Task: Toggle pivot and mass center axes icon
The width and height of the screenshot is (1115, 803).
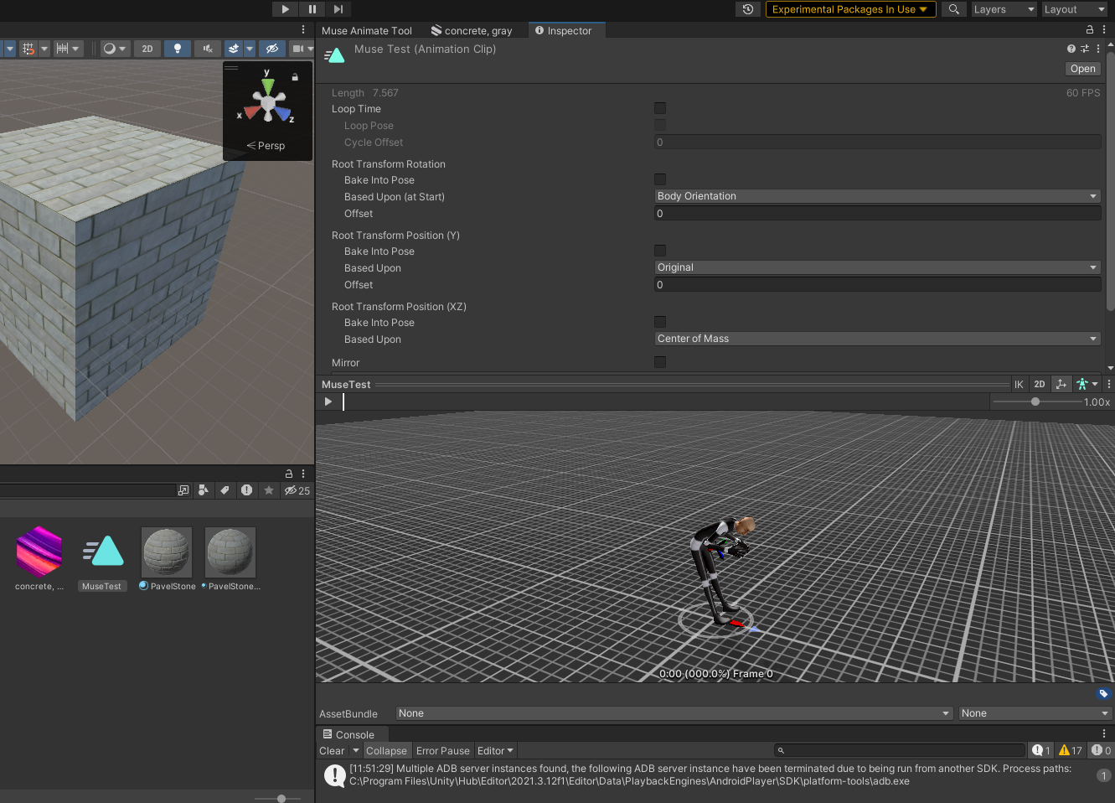Action: (x=1061, y=385)
